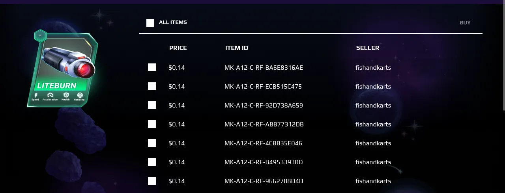The image size is (505, 193).
Task: Click the Health shield icon on card
Action: coord(65,95)
